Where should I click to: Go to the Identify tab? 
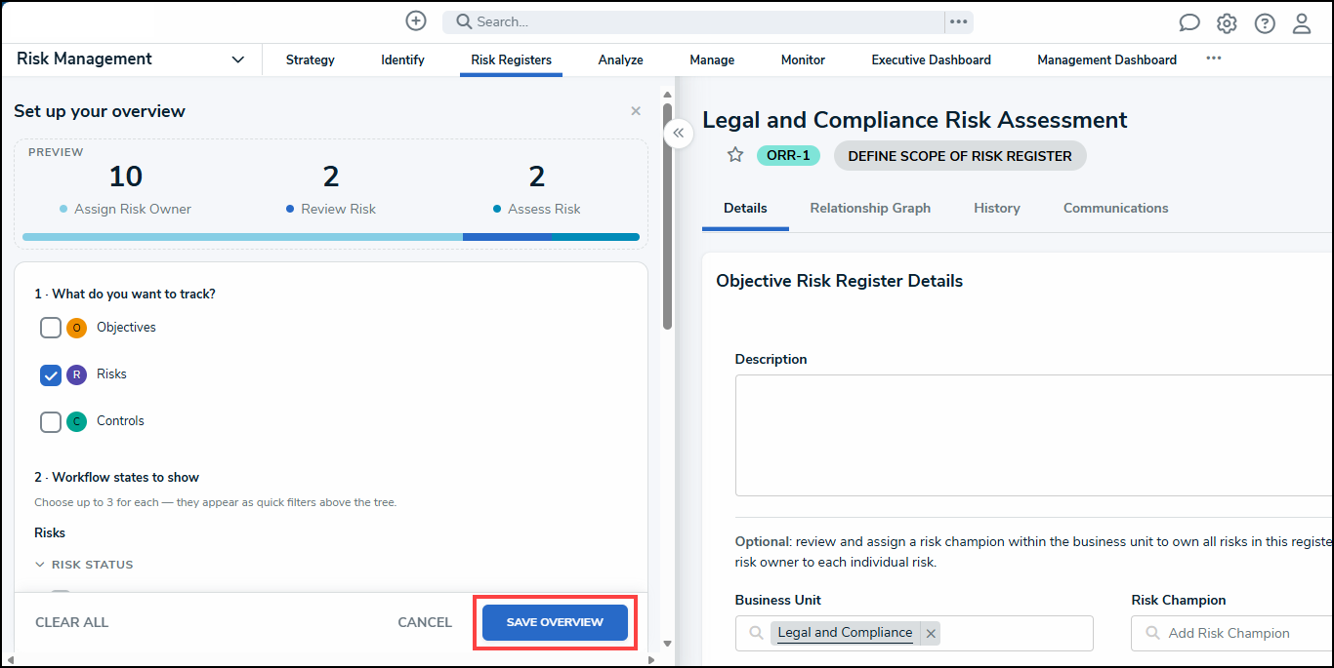pos(402,59)
